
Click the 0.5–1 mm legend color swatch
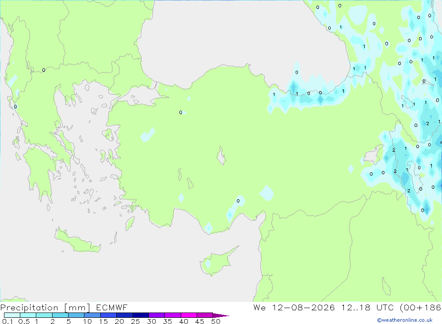point(28,315)
